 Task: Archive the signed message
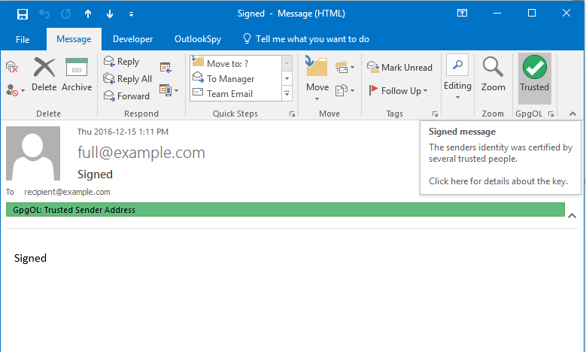pos(77,75)
